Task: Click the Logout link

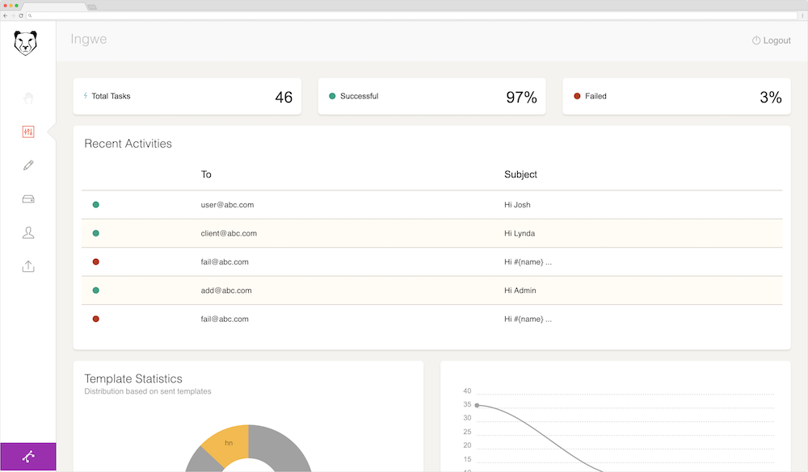Action: pyautogui.click(x=776, y=40)
